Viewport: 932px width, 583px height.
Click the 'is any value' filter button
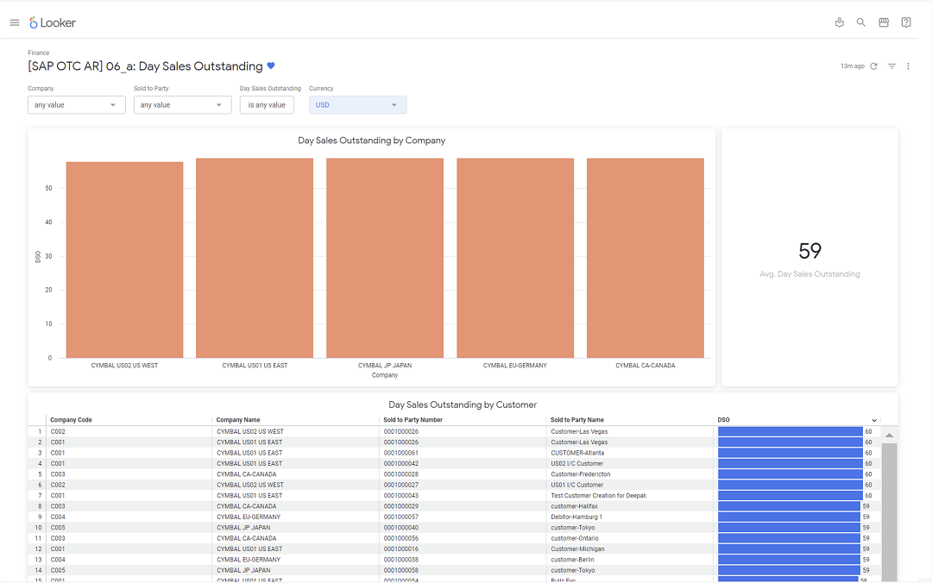[267, 104]
